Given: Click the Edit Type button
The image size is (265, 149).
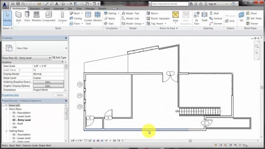Looking at the screenshot, I should (59, 58).
